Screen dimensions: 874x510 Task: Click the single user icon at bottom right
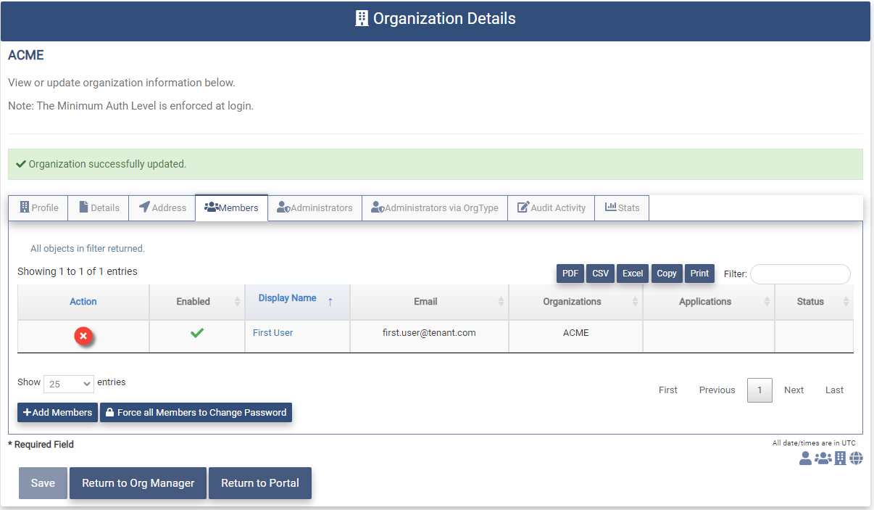coord(805,458)
